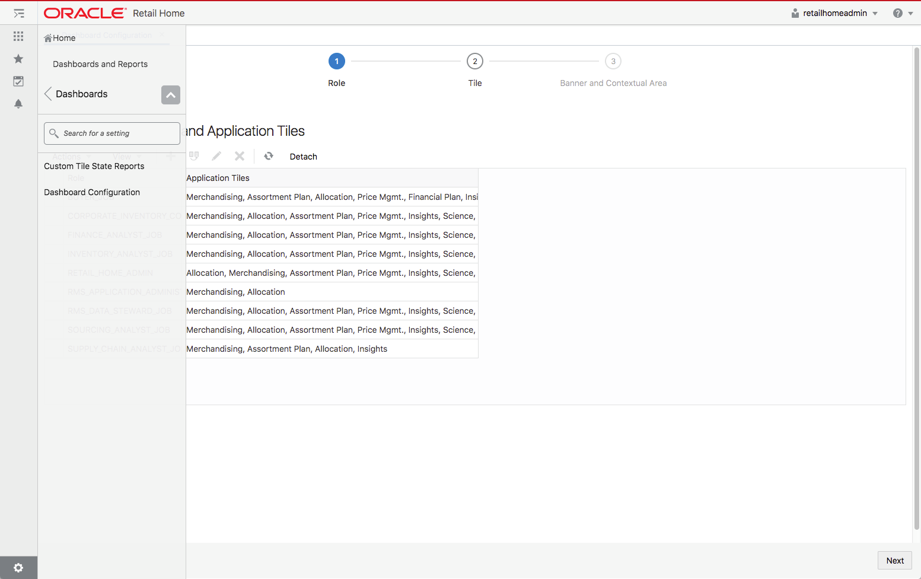Open the Favorites star icon
The height and width of the screenshot is (579, 921).
tap(18, 59)
